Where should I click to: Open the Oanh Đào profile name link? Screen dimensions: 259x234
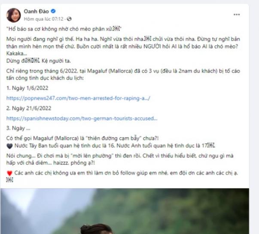coord(37,12)
